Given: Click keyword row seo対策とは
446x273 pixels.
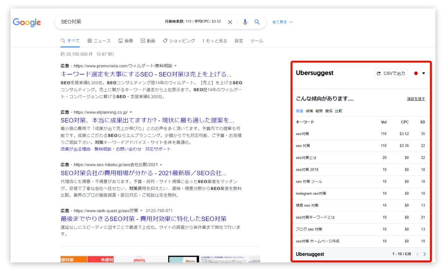Looking at the screenshot, I should pyautogui.click(x=361, y=158).
